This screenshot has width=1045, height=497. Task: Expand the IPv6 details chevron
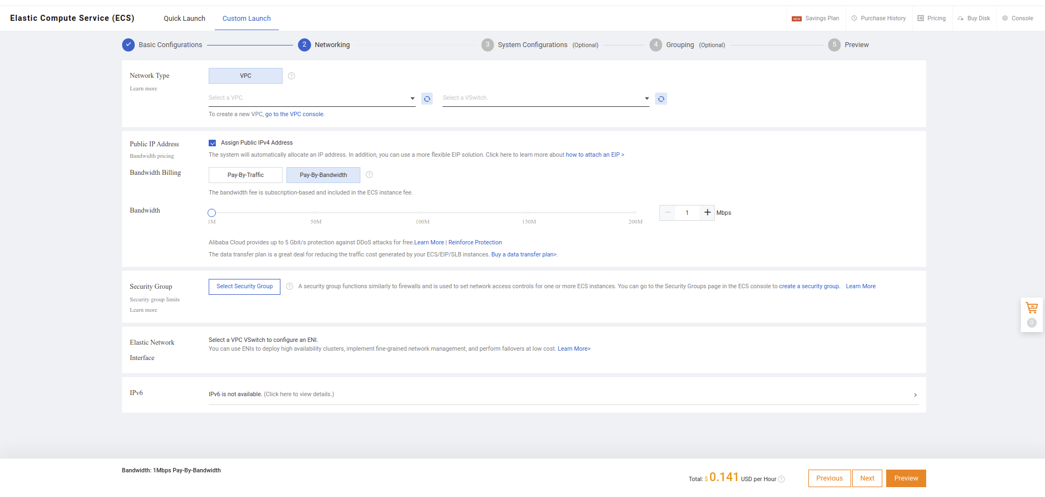[x=915, y=395]
